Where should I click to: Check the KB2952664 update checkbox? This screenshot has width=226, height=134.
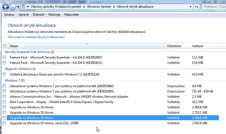(x=4, y=86)
